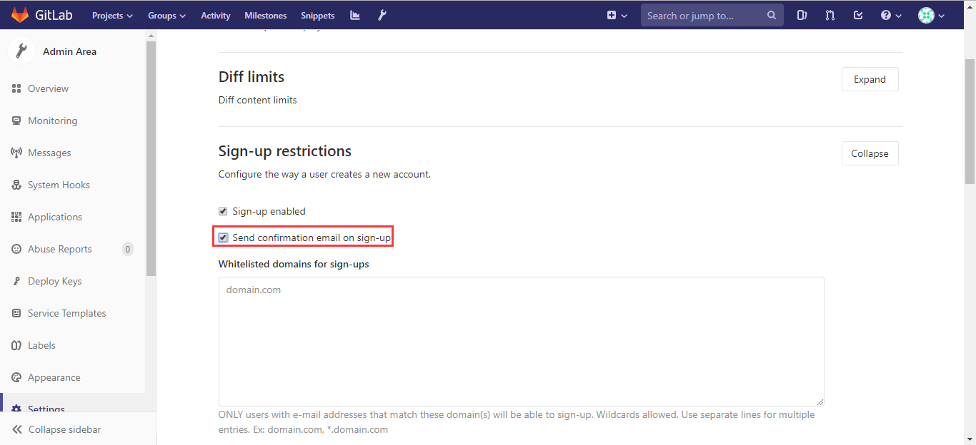This screenshot has height=445, width=976.
Task: Open admin area wrench icon in navbar
Action: coord(382,15)
